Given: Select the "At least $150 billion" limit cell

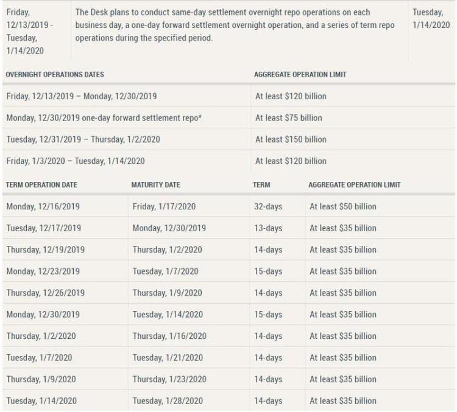Looking at the screenshot, I should click(x=291, y=139).
